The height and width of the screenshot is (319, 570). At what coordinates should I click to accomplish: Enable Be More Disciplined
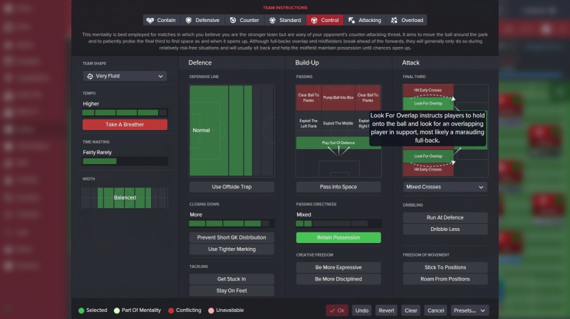coord(338,279)
